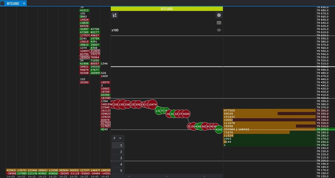
Task: Select the 3144 bid row
Action: point(269,142)
